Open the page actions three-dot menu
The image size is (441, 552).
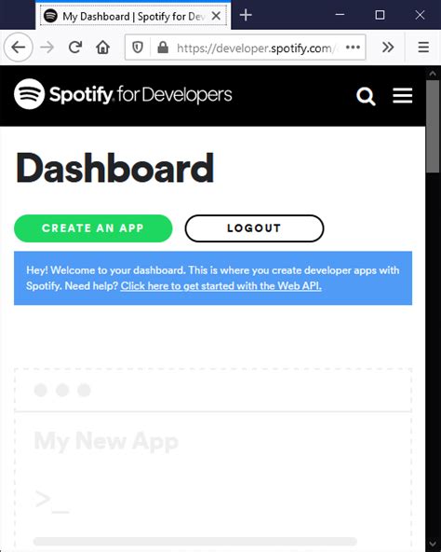click(x=353, y=48)
